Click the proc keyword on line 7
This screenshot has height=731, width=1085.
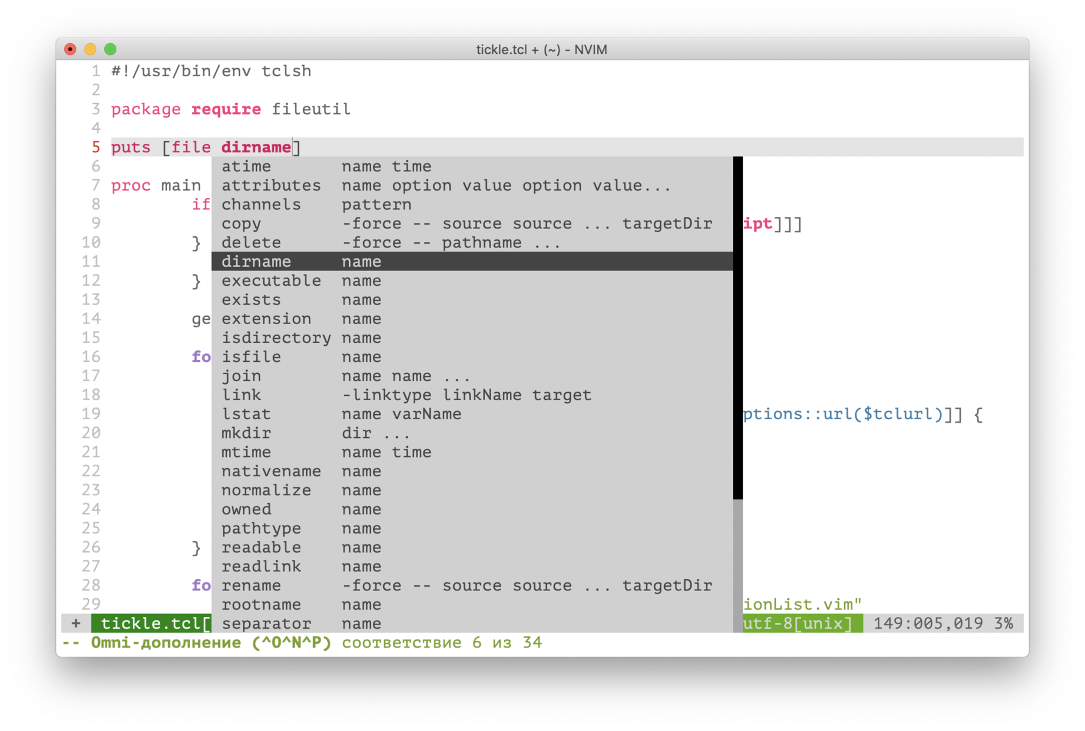[x=130, y=185]
